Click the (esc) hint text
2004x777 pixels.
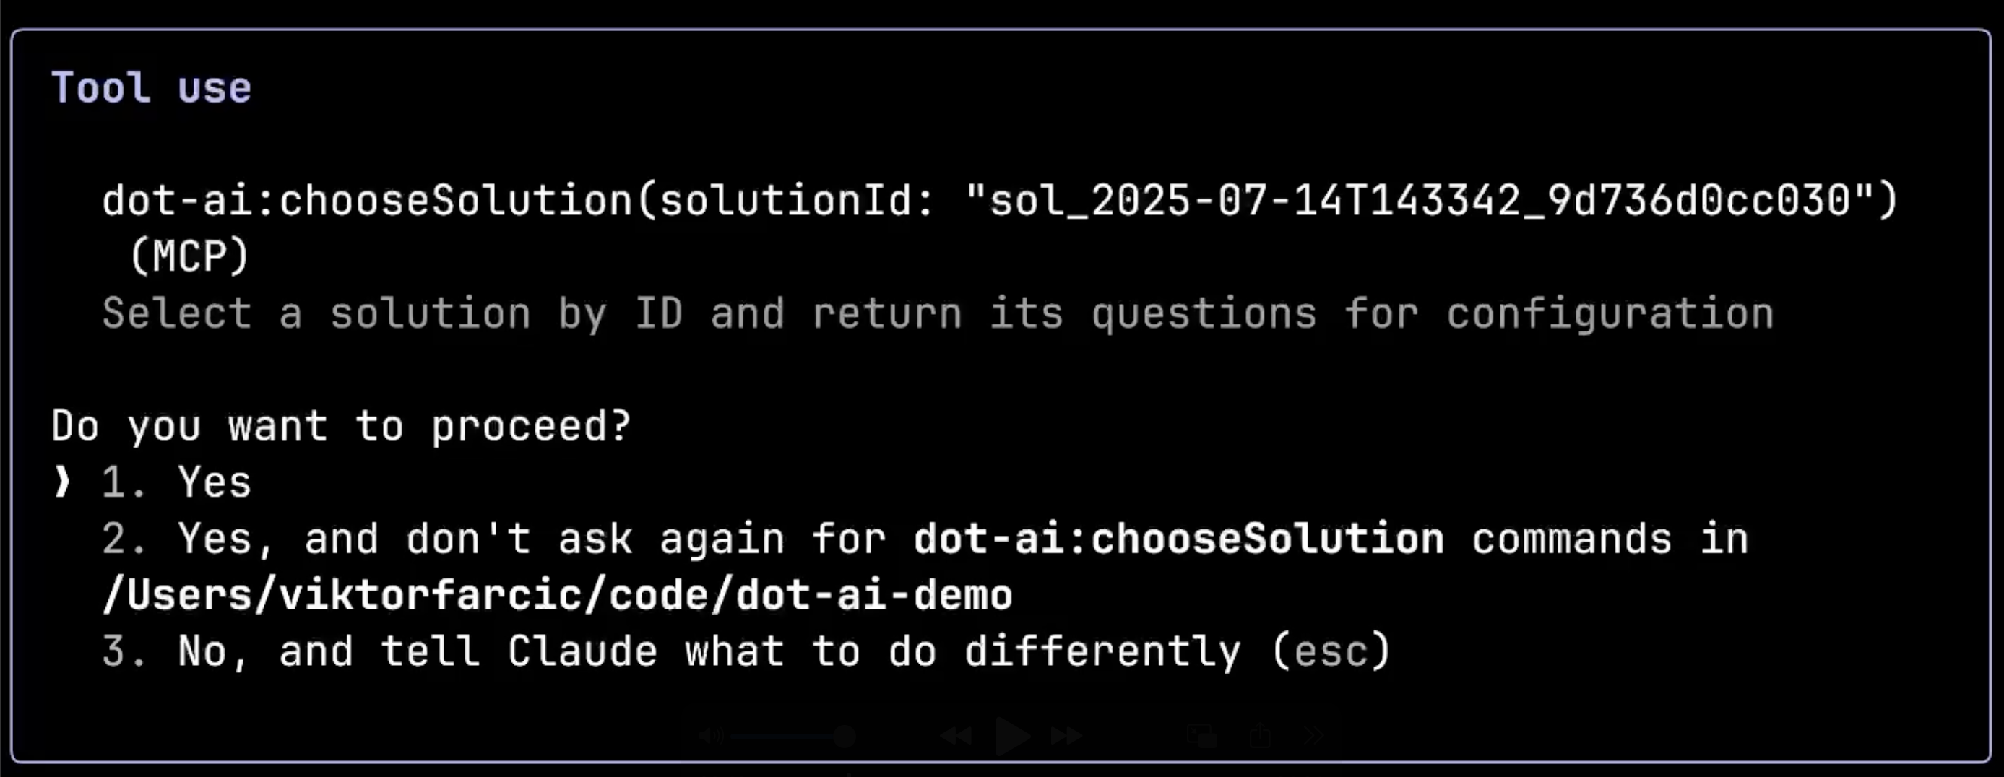pos(1331,651)
